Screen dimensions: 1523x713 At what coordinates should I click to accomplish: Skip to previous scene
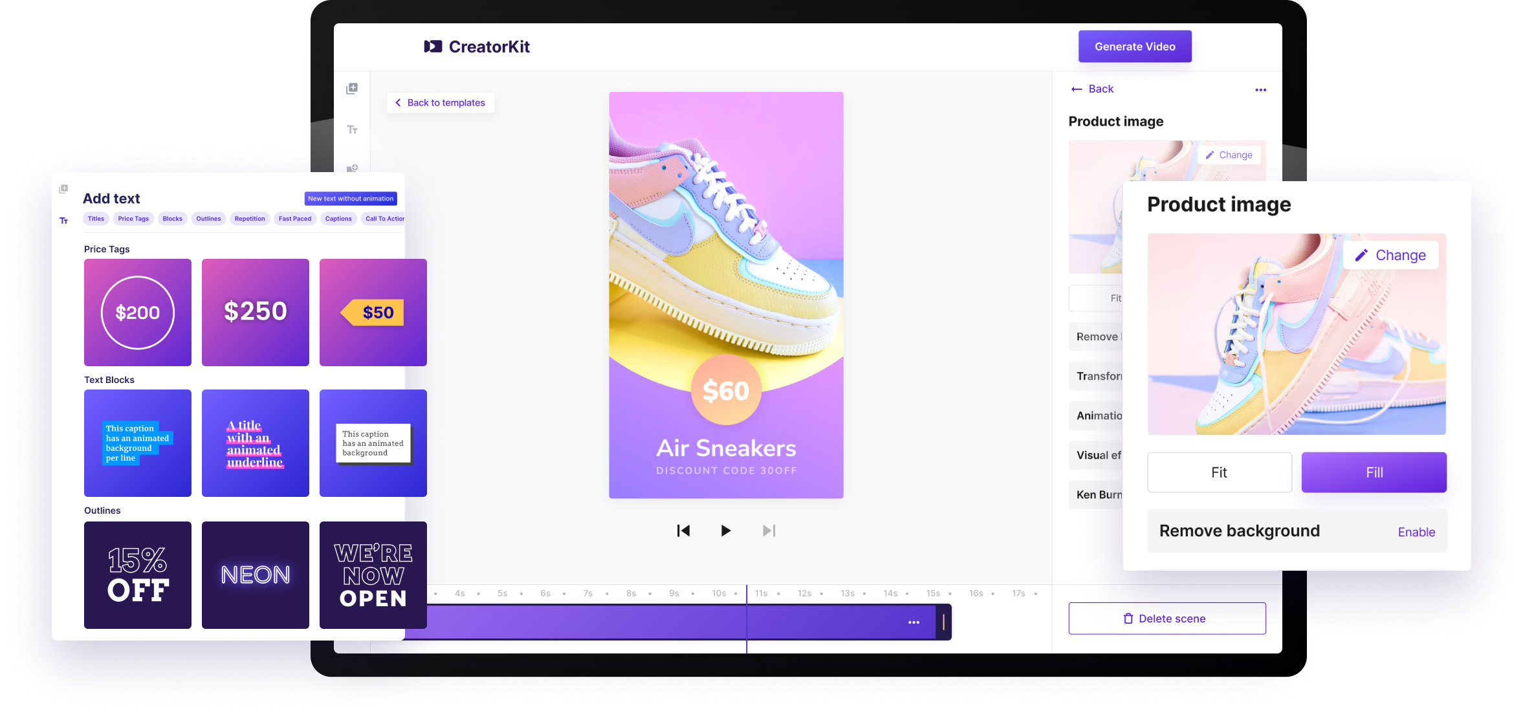(x=683, y=531)
